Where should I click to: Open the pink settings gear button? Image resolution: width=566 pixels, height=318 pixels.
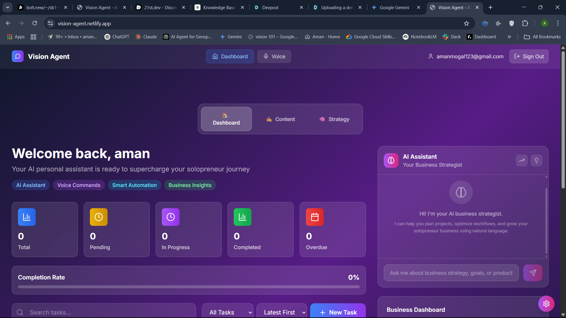click(546, 304)
